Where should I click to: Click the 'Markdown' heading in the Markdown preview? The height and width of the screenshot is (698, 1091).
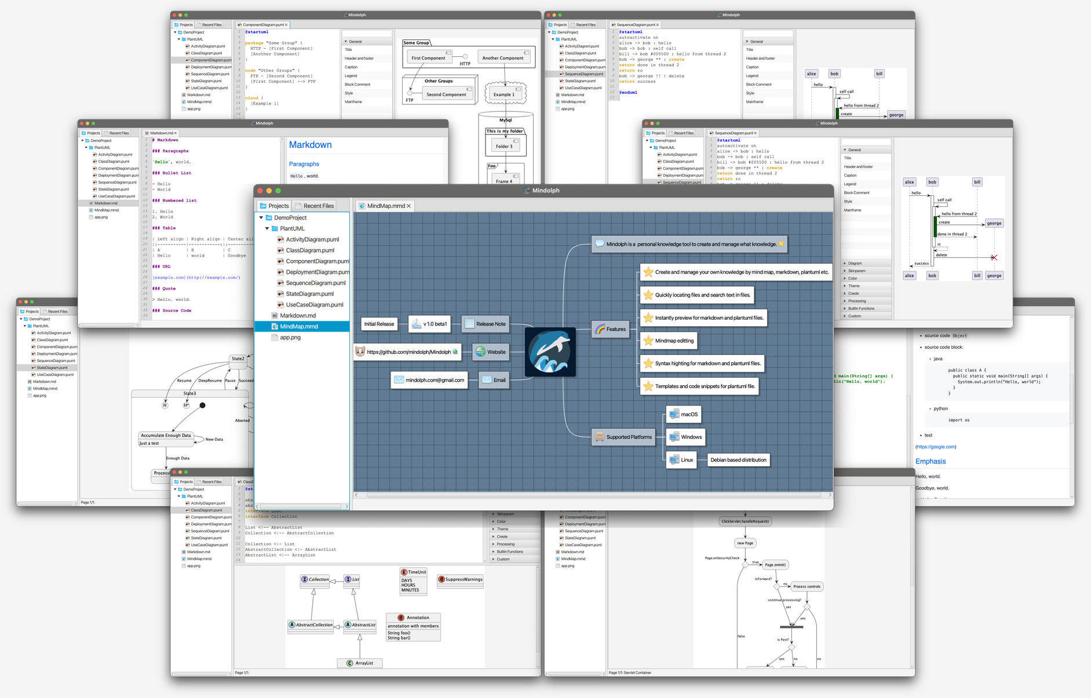point(311,145)
